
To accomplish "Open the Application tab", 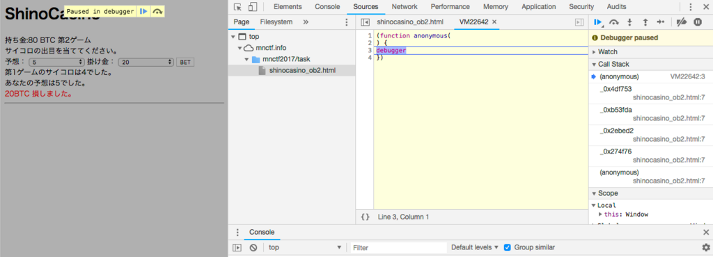I will (538, 7).
